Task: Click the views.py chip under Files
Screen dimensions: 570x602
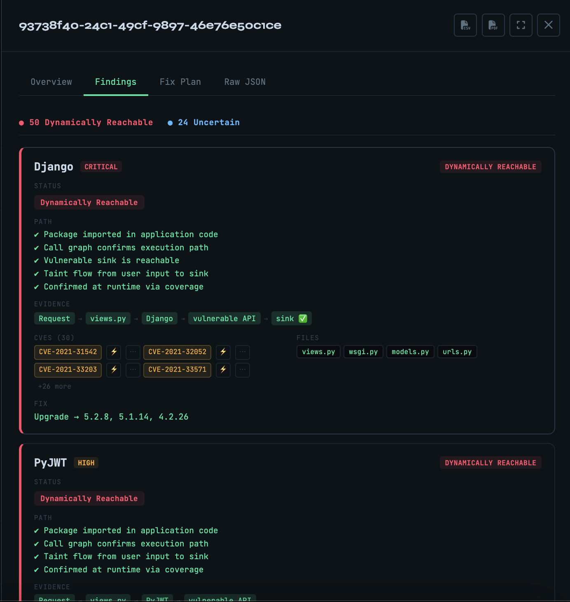Action: [x=318, y=352]
